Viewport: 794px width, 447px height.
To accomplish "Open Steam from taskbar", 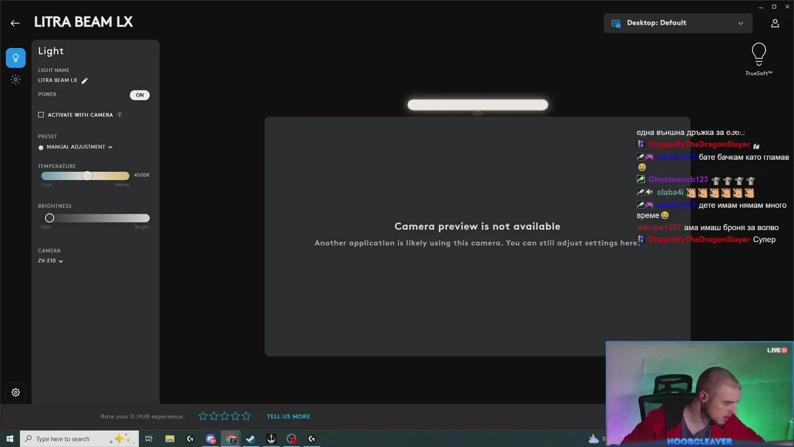I will 251,439.
